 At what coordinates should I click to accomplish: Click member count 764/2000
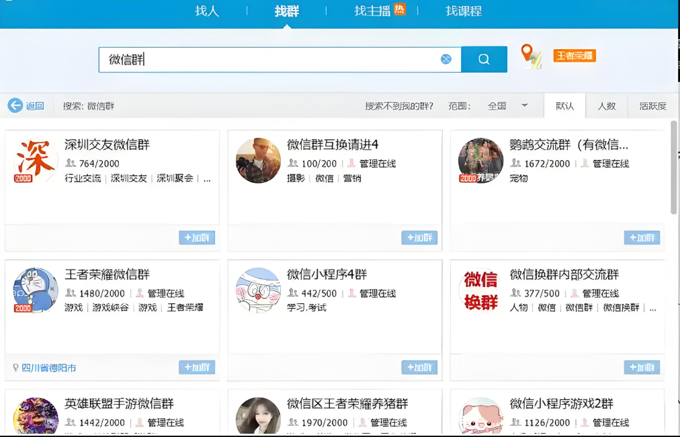(99, 163)
